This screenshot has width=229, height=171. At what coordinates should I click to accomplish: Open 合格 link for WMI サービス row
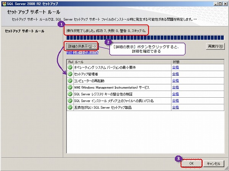[x=176, y=87]
